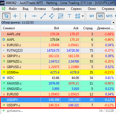Select the FUTNQZ23 symbol
Image resolution: width=116 pixels, height=114 pixels.
(x=15, y=51)
